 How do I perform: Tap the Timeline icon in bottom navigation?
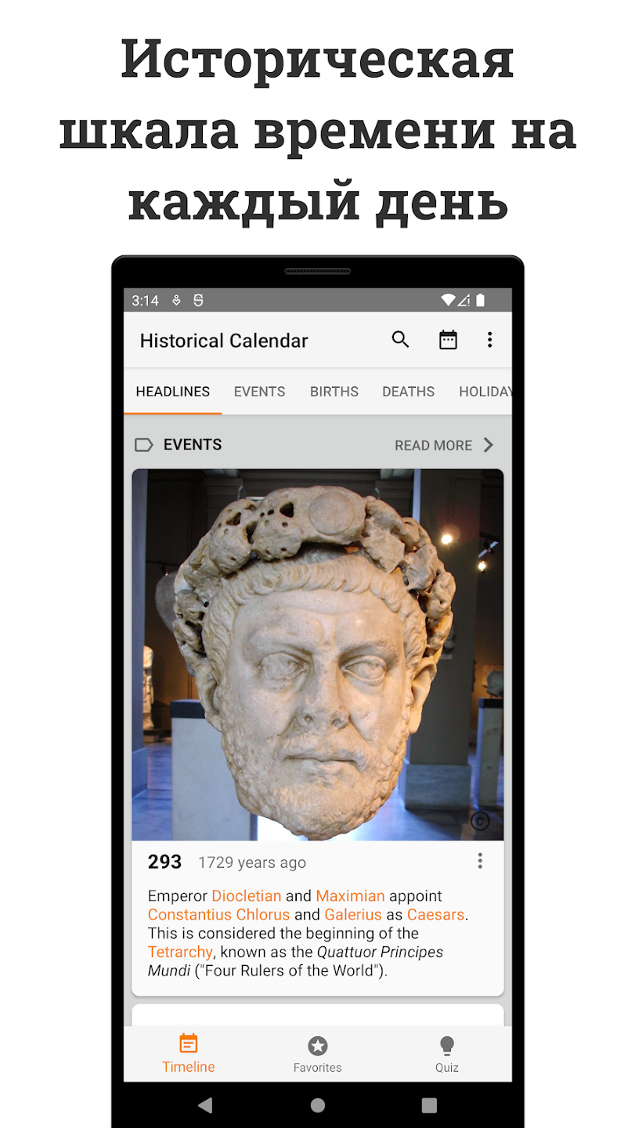(189, 1043)
